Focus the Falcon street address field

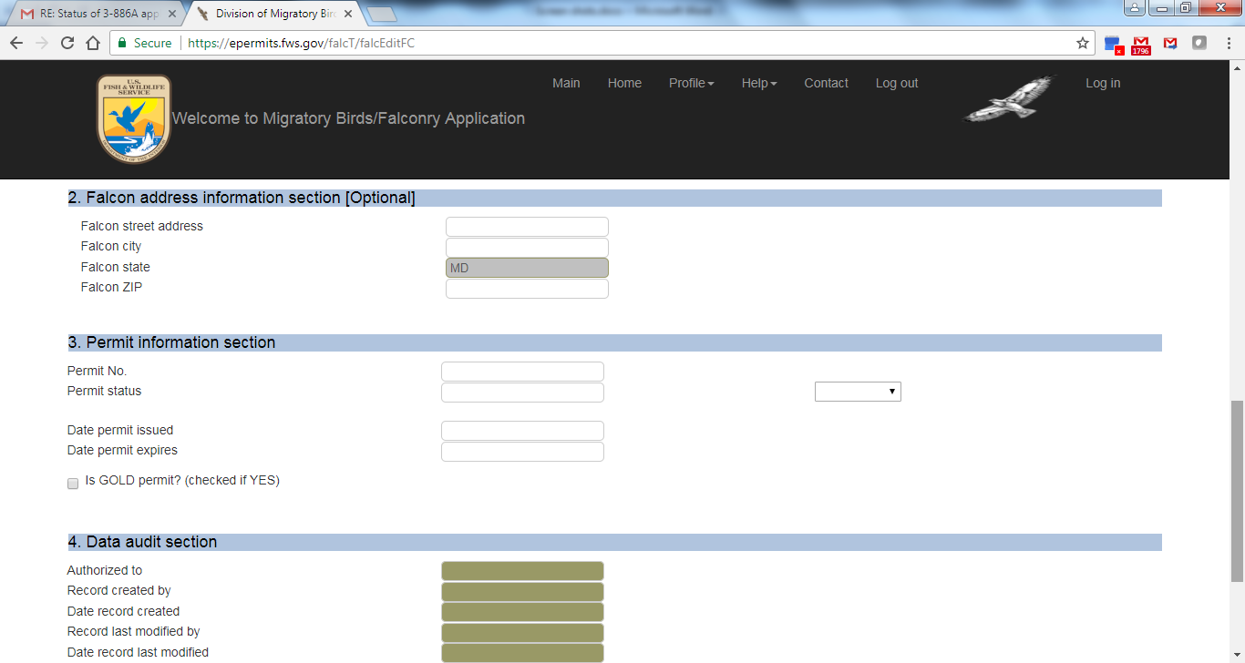tap(527, 227)
